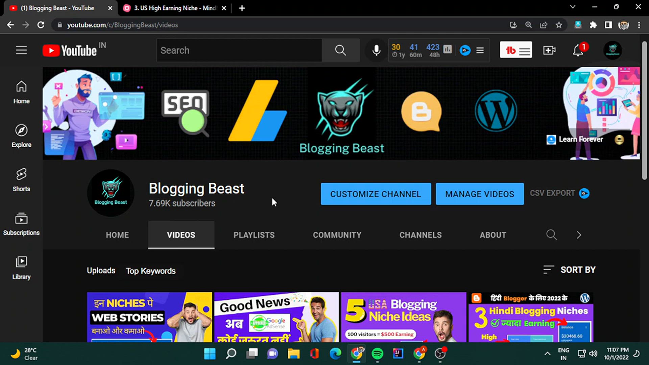Switch to the COMMUNITY tab

337,235
